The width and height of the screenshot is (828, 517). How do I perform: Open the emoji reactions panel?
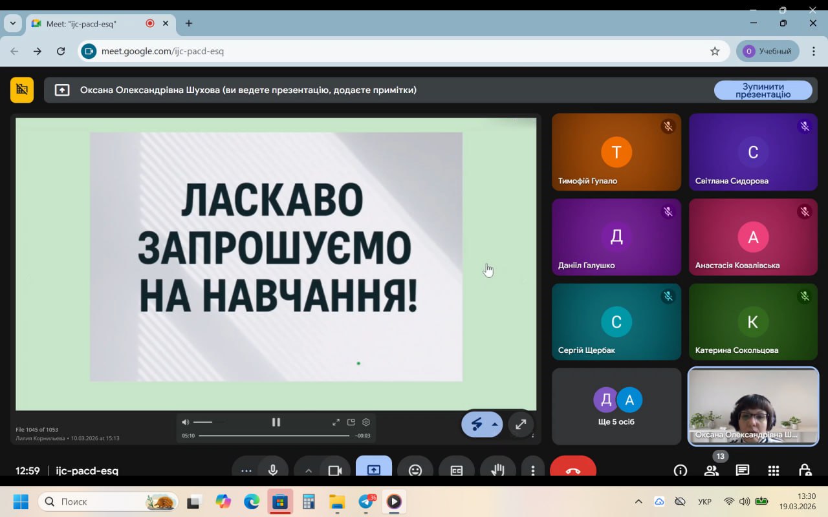coord(415,470)
